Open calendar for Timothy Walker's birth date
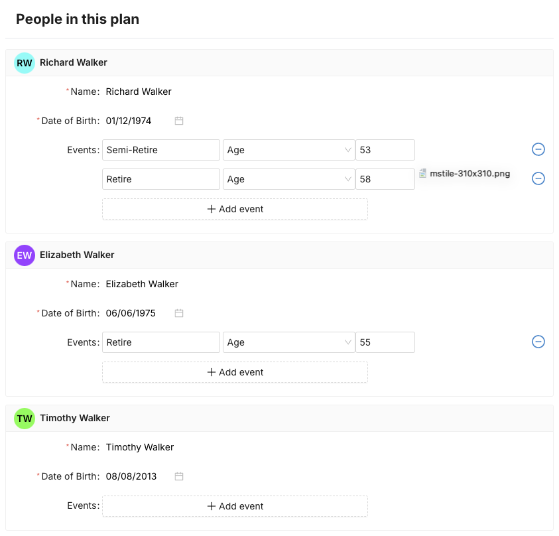The width and height of the screenshot is (559, 536). pyautogui.click(x=179, y=476)
